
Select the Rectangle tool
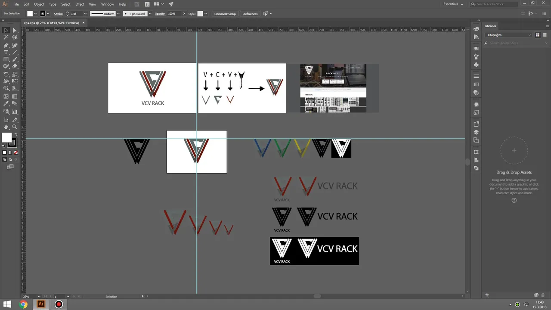[6, 59]
